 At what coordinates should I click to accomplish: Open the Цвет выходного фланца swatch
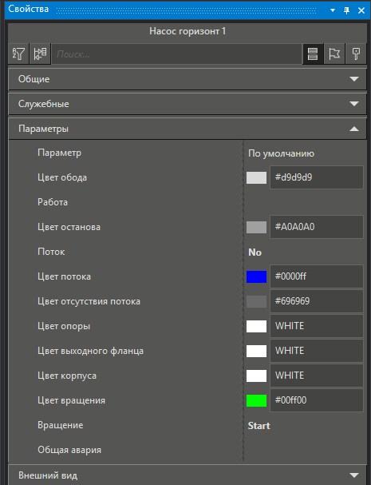[256, 351]
